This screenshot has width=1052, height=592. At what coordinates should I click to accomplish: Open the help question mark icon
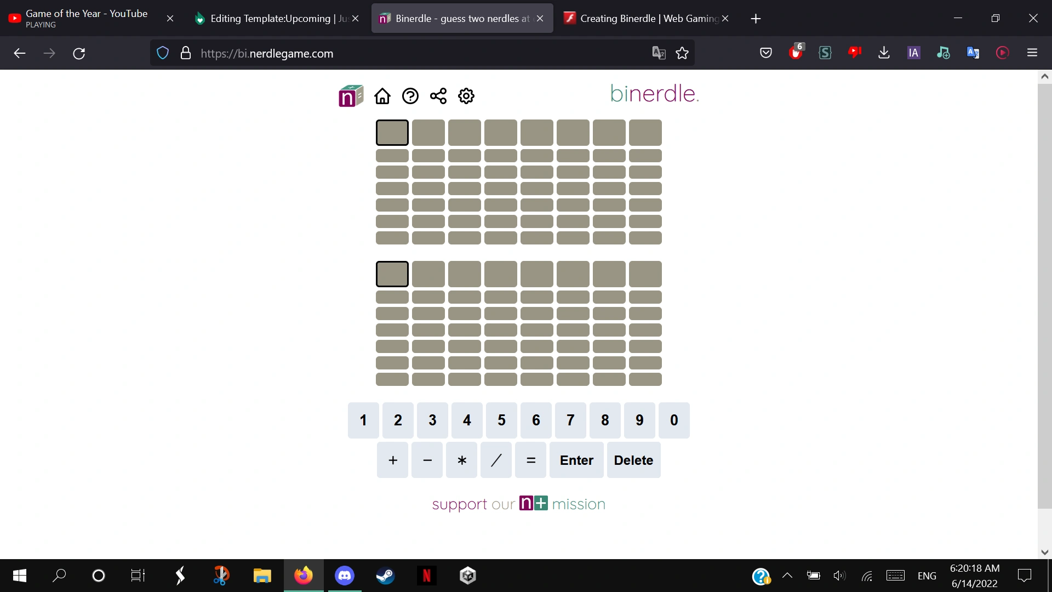(x=410, y=96)
